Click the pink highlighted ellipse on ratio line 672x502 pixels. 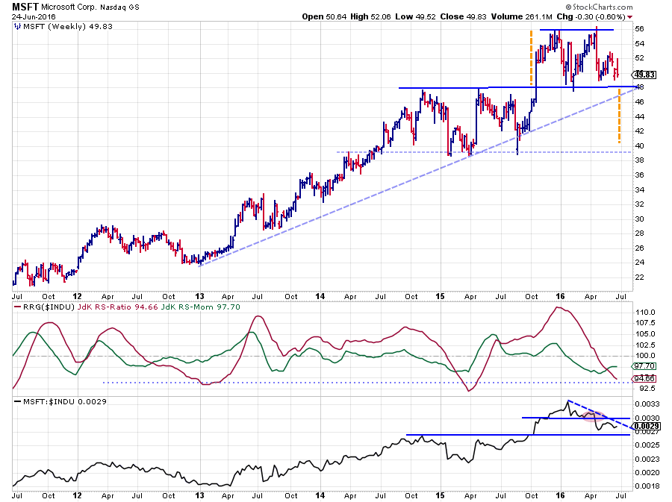[595, 415]
